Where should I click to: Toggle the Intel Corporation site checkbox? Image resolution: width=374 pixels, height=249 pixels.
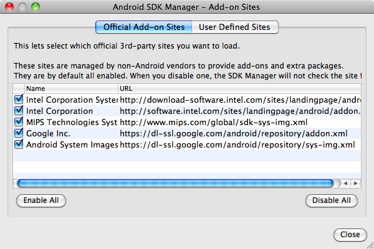(x=19, y=111)
